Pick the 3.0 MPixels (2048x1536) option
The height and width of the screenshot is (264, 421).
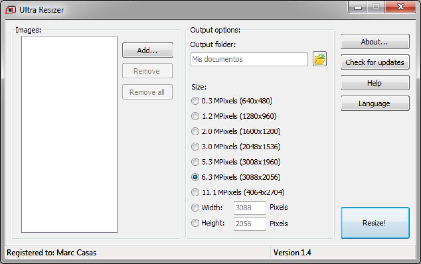[195, 147]
